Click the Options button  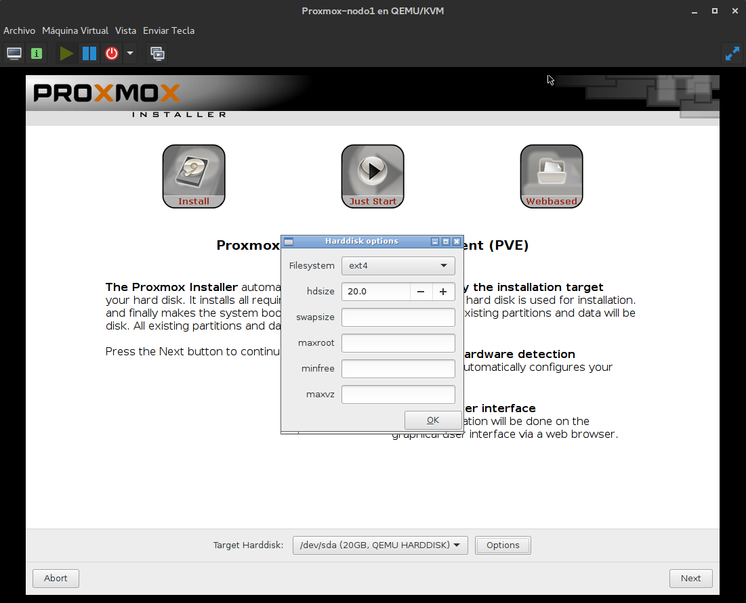click(x=503, y=545)
